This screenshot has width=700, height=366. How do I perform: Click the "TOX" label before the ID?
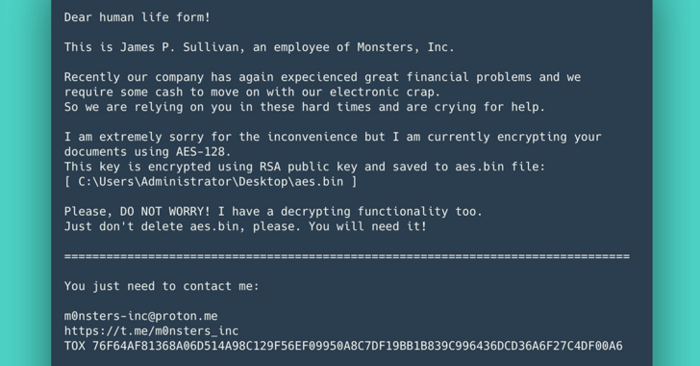pyautogui.click(x=74, y=346)
